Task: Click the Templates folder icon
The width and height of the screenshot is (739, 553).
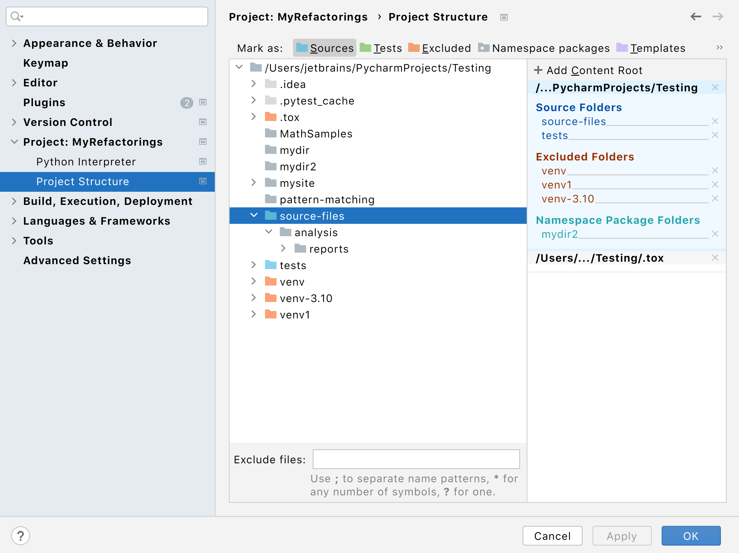Action: click(x=622, y=48)
